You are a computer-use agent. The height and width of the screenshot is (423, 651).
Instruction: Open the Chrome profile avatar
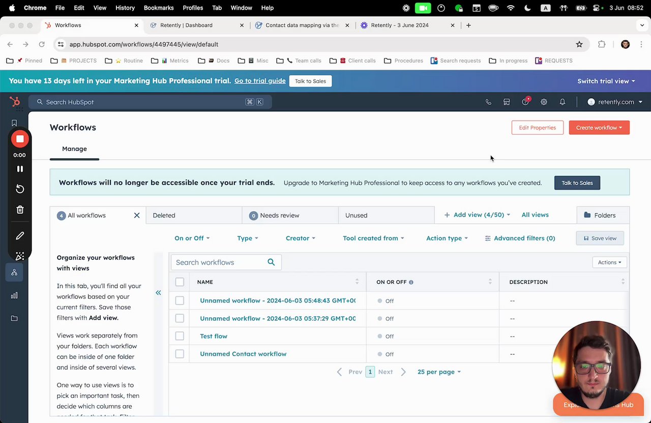pyautogui.click(x=626, y=44)
